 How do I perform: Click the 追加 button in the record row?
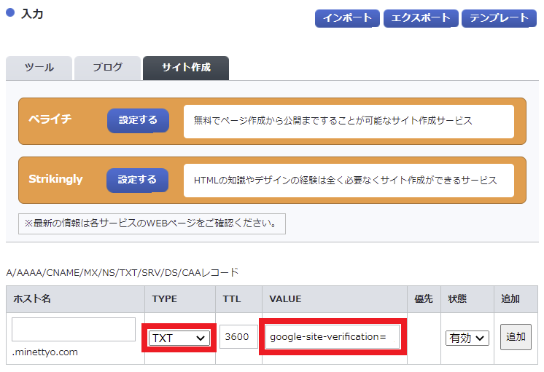pyautogui.click(x=516, y=336)
